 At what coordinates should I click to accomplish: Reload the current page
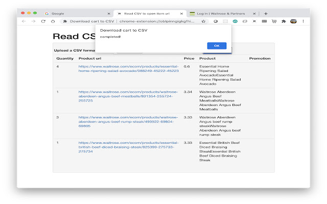click(x=43, y=21)
